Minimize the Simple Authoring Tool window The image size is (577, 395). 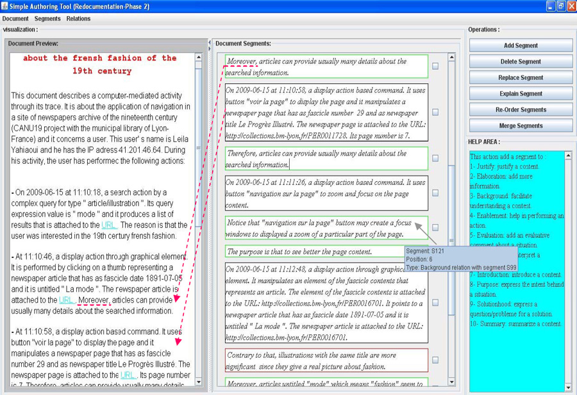pyautogui.click(x=551, y=6)
